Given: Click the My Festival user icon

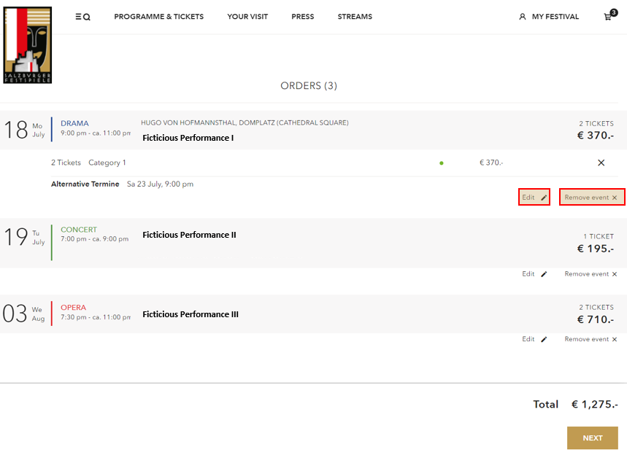Looking at the screenshot, I should tap(522, 17).
